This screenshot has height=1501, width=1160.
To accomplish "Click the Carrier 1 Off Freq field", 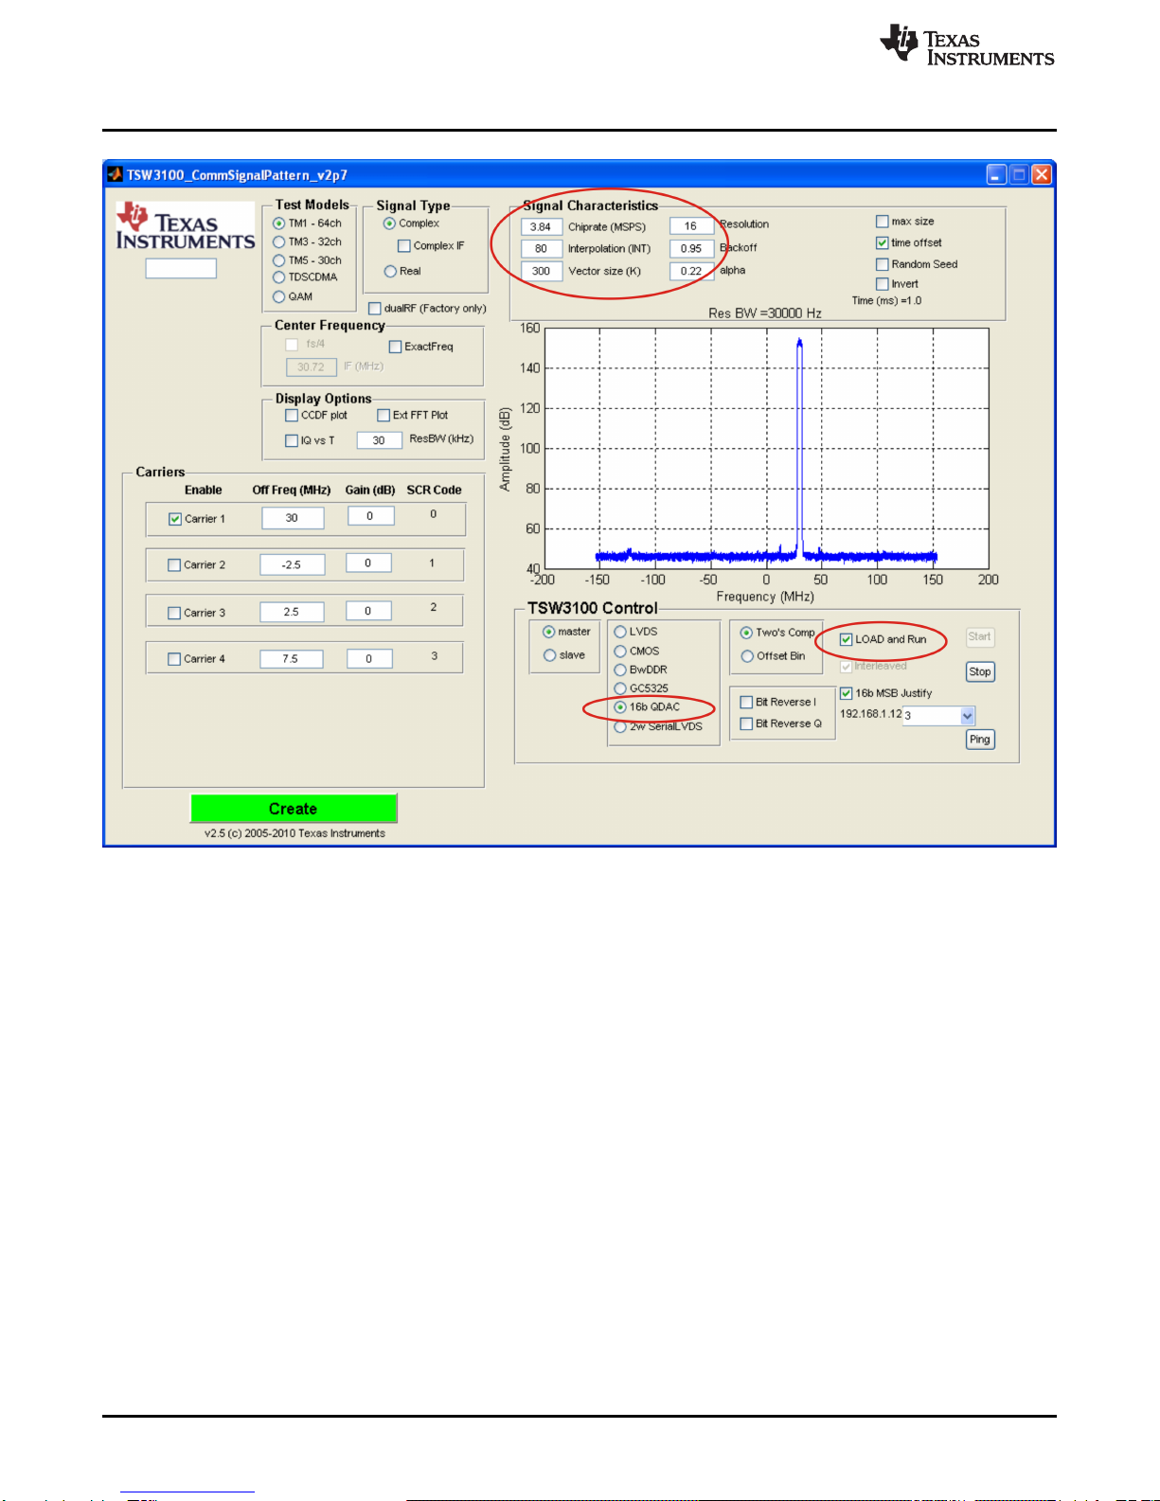I will [x=292, y=518].
